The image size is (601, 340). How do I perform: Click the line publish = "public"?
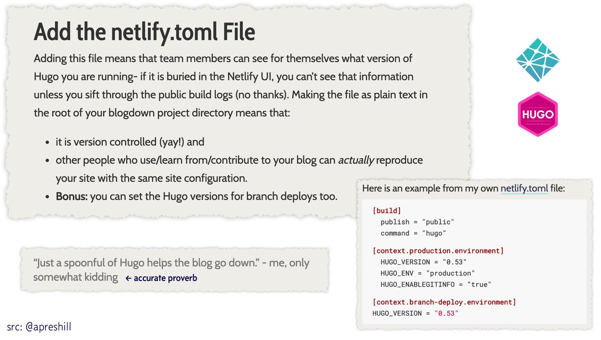[417, 222]
